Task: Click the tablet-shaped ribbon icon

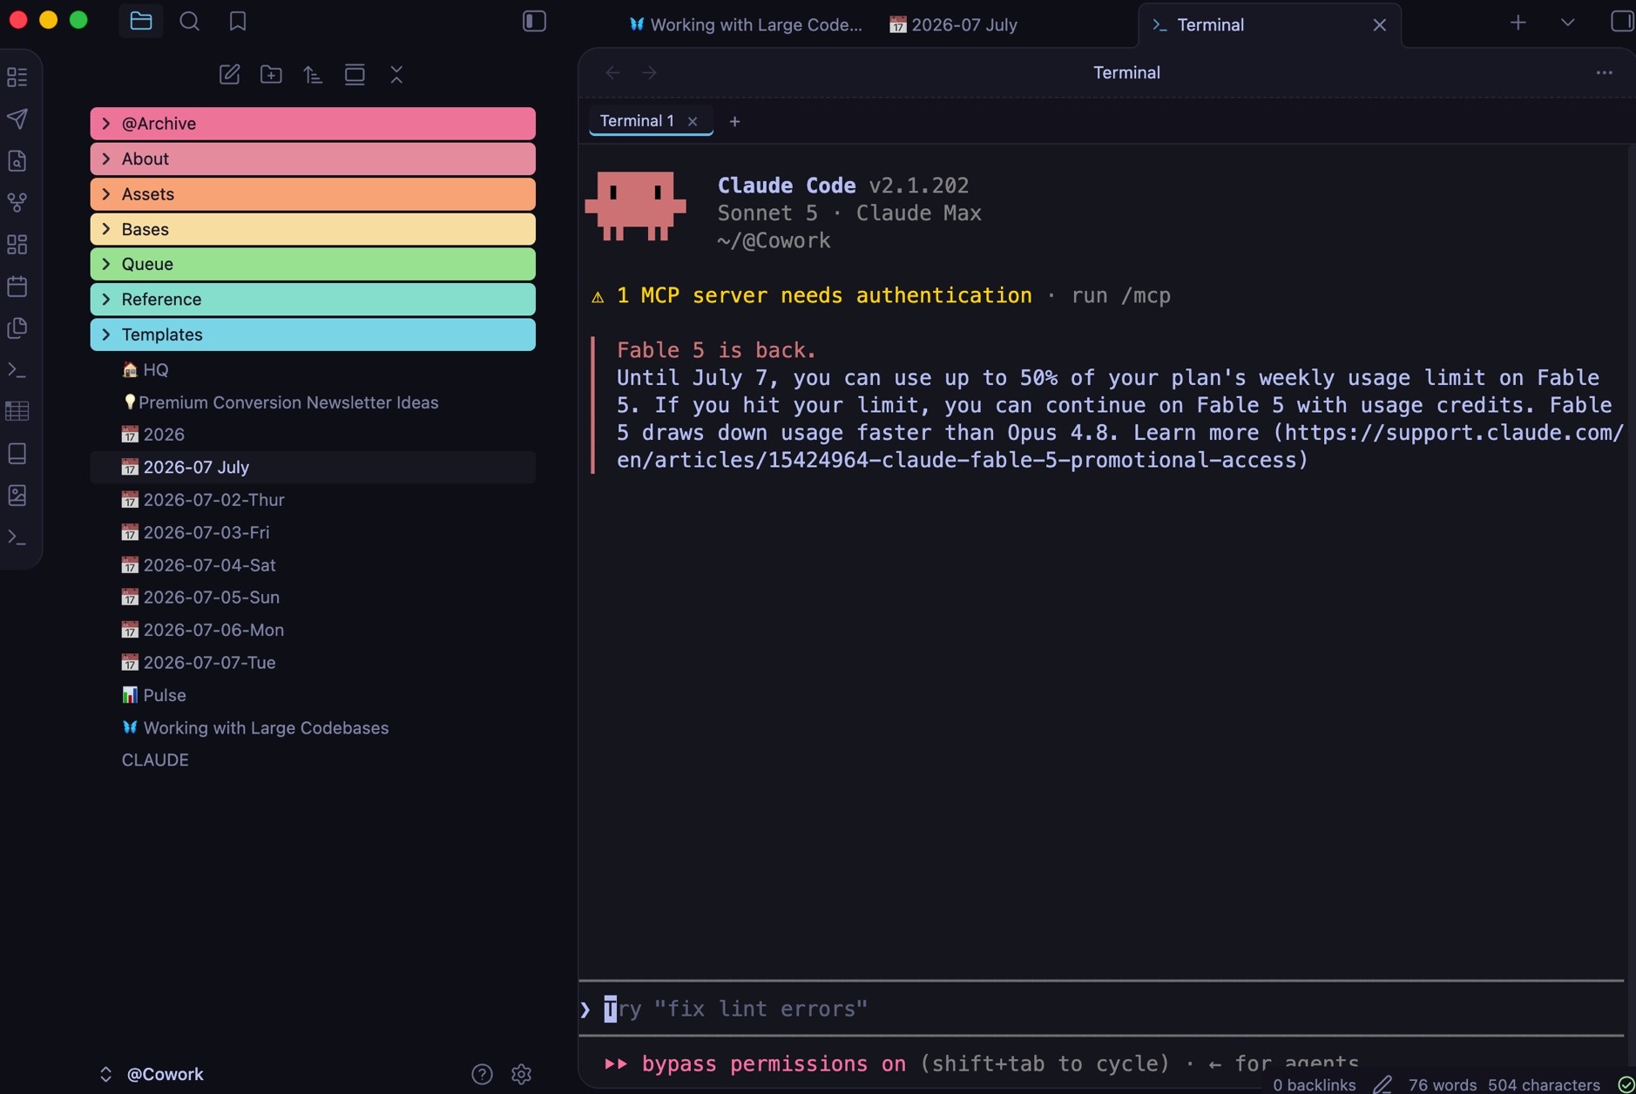Action: pyautogui.click(x=17, y=453)
